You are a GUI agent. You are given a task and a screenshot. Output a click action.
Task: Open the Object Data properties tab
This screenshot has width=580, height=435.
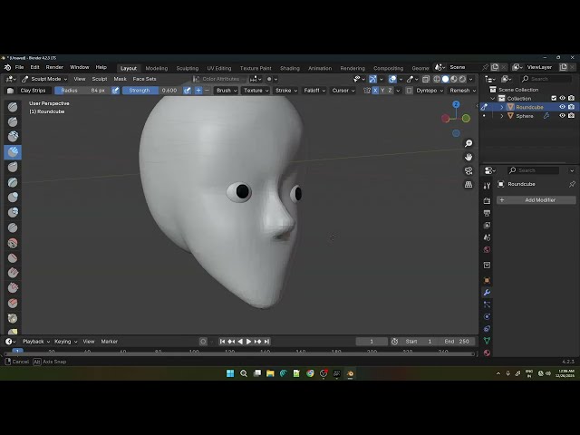(x=487, y=341)
